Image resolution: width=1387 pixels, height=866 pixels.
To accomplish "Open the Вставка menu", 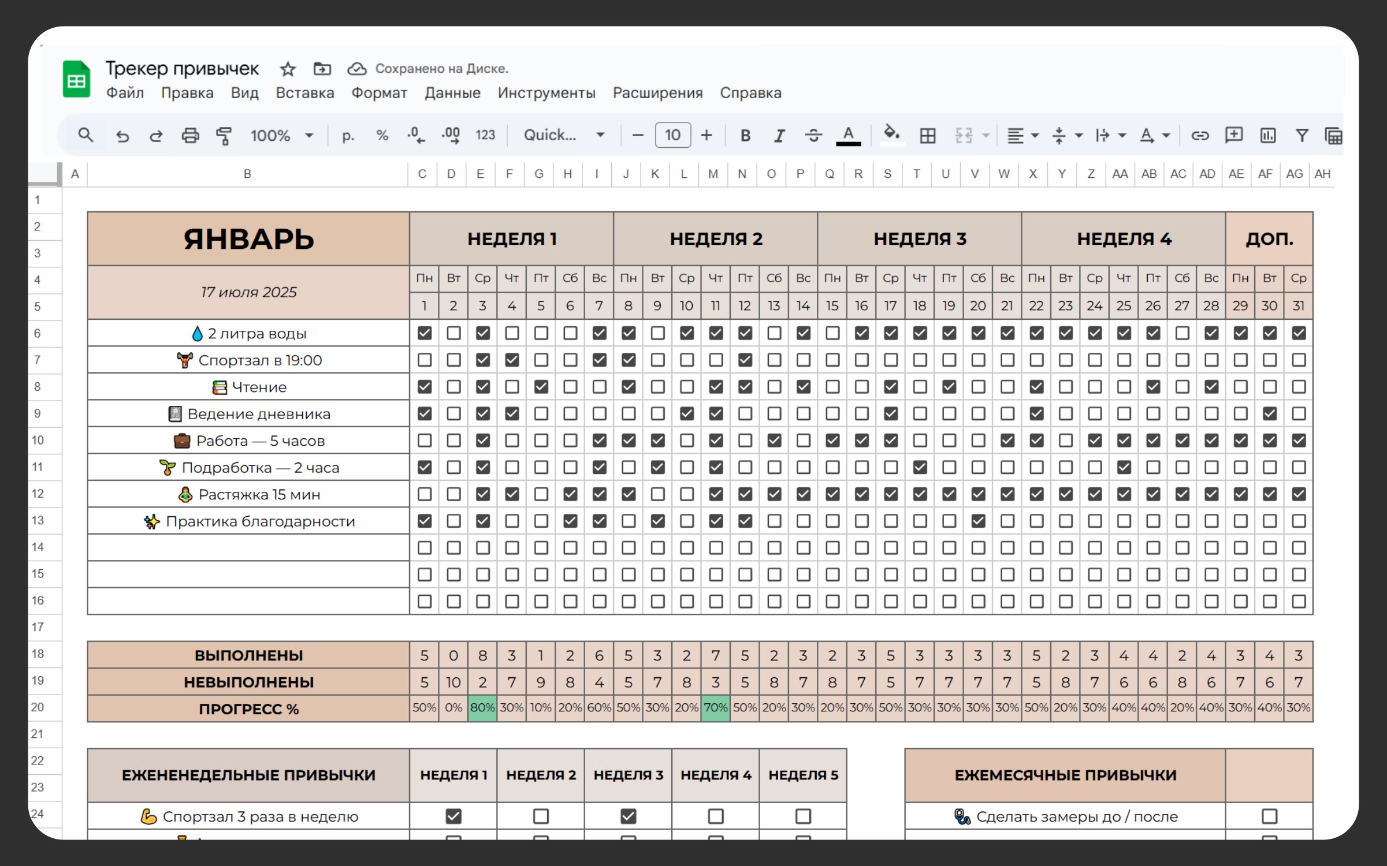I will point(305,93).
